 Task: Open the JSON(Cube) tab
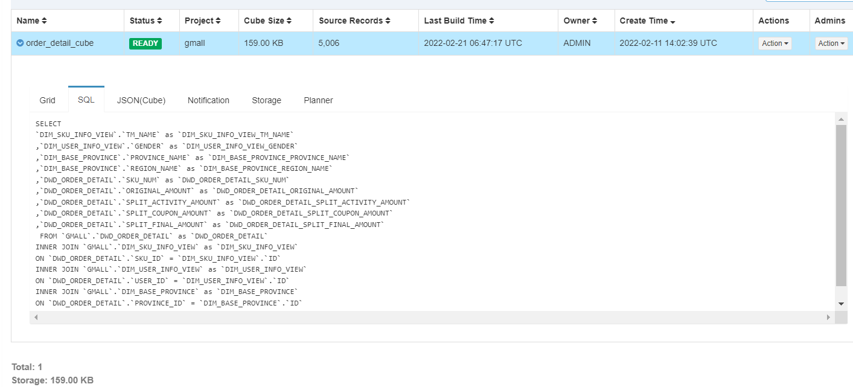point(141,100)
